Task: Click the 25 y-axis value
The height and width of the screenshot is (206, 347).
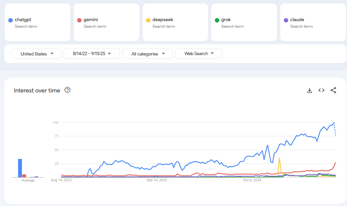Action: click(56, 163)
